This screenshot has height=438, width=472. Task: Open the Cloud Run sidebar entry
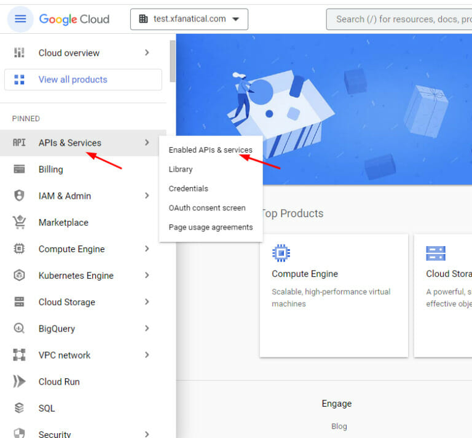pos(83,381)
